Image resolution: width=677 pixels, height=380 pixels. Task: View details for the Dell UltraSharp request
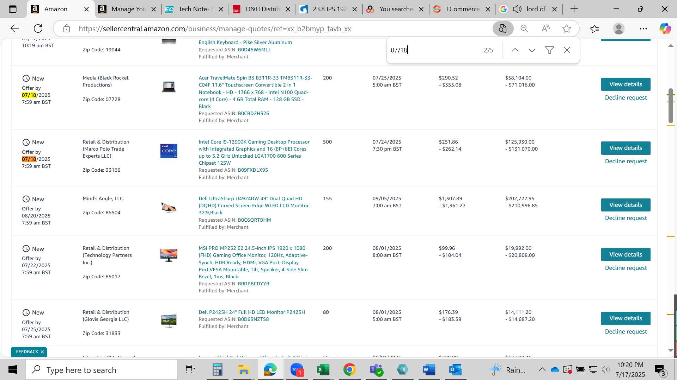(x=626, y=205)
